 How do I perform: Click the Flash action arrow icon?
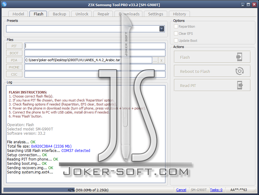point(239,57)
